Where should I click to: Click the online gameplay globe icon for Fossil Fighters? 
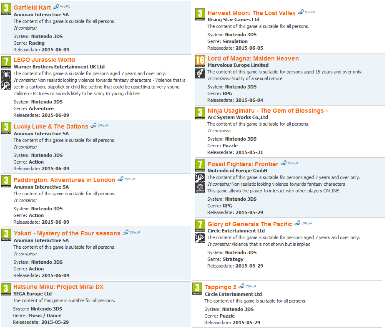200,188
